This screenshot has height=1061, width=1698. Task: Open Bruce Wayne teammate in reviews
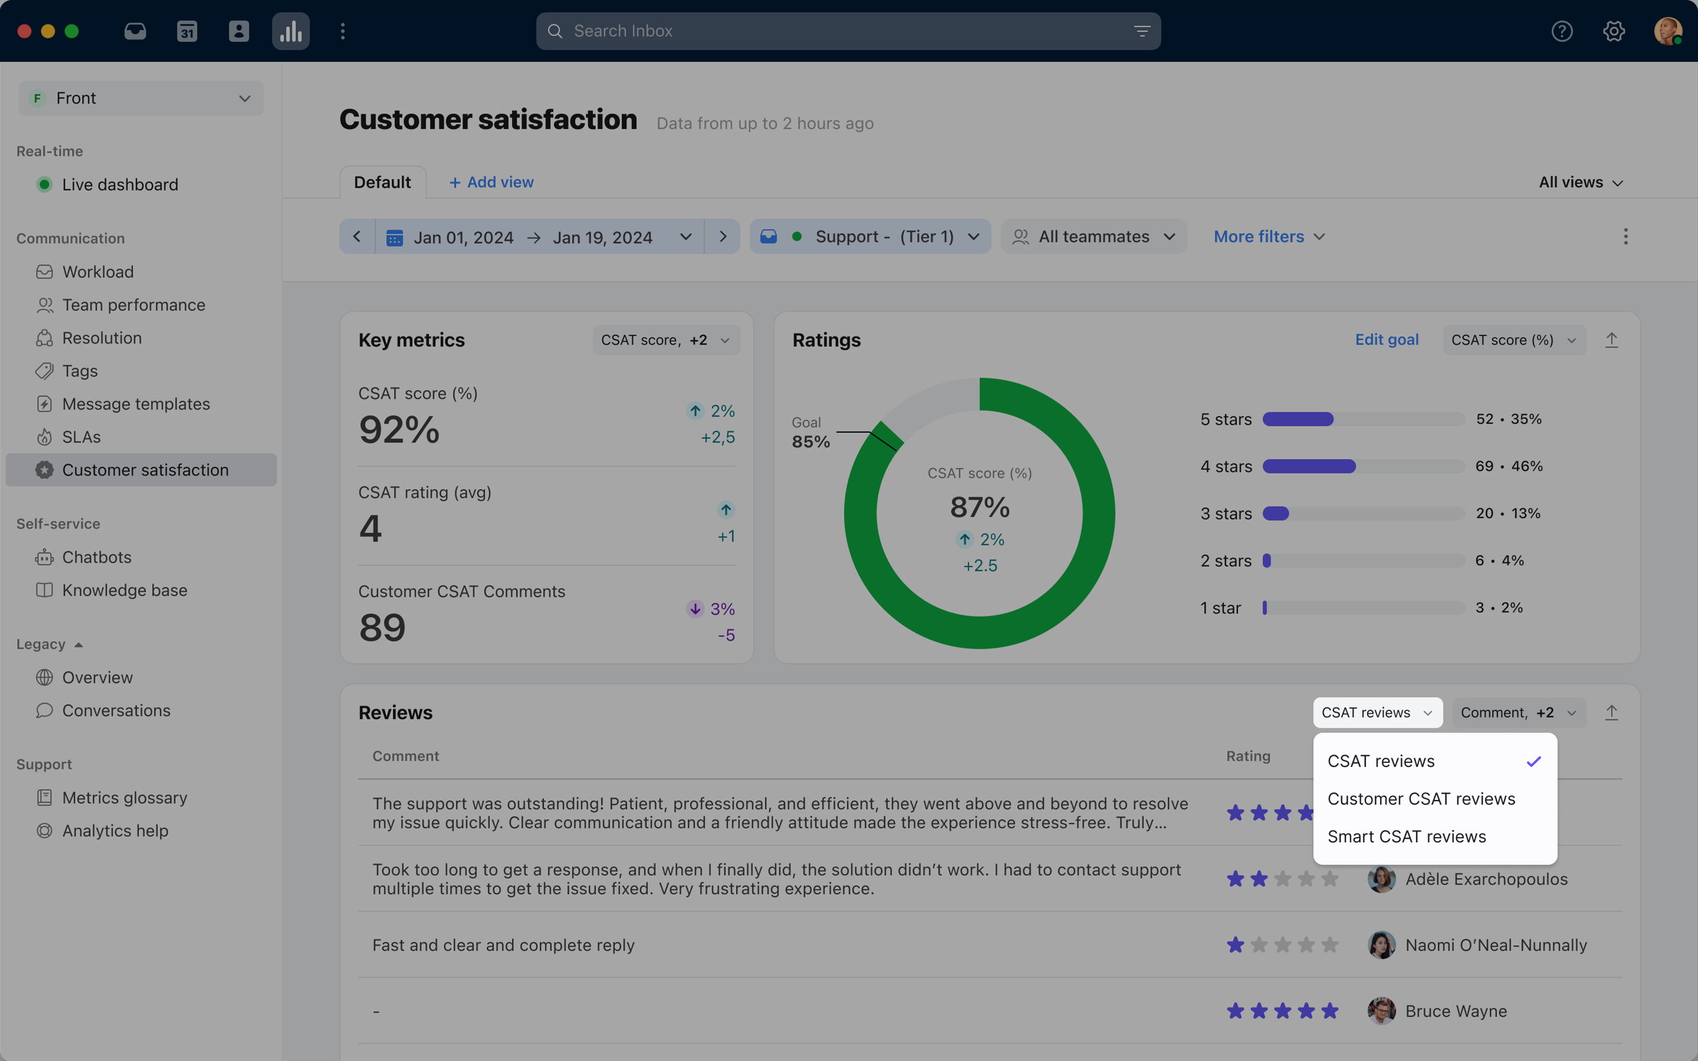click(1437, 1011)
